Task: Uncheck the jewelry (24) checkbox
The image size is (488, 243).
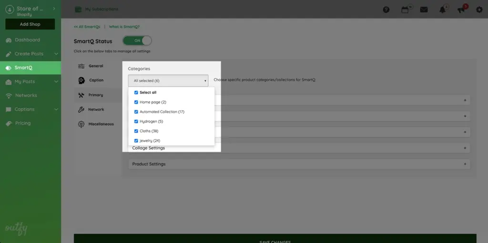Action: (x=136, y=141)
